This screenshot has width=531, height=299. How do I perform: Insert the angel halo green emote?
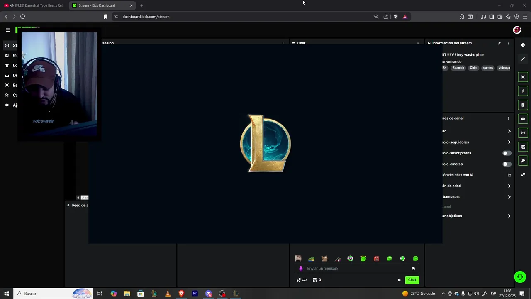pyautogui.click(x=363, y=259)
